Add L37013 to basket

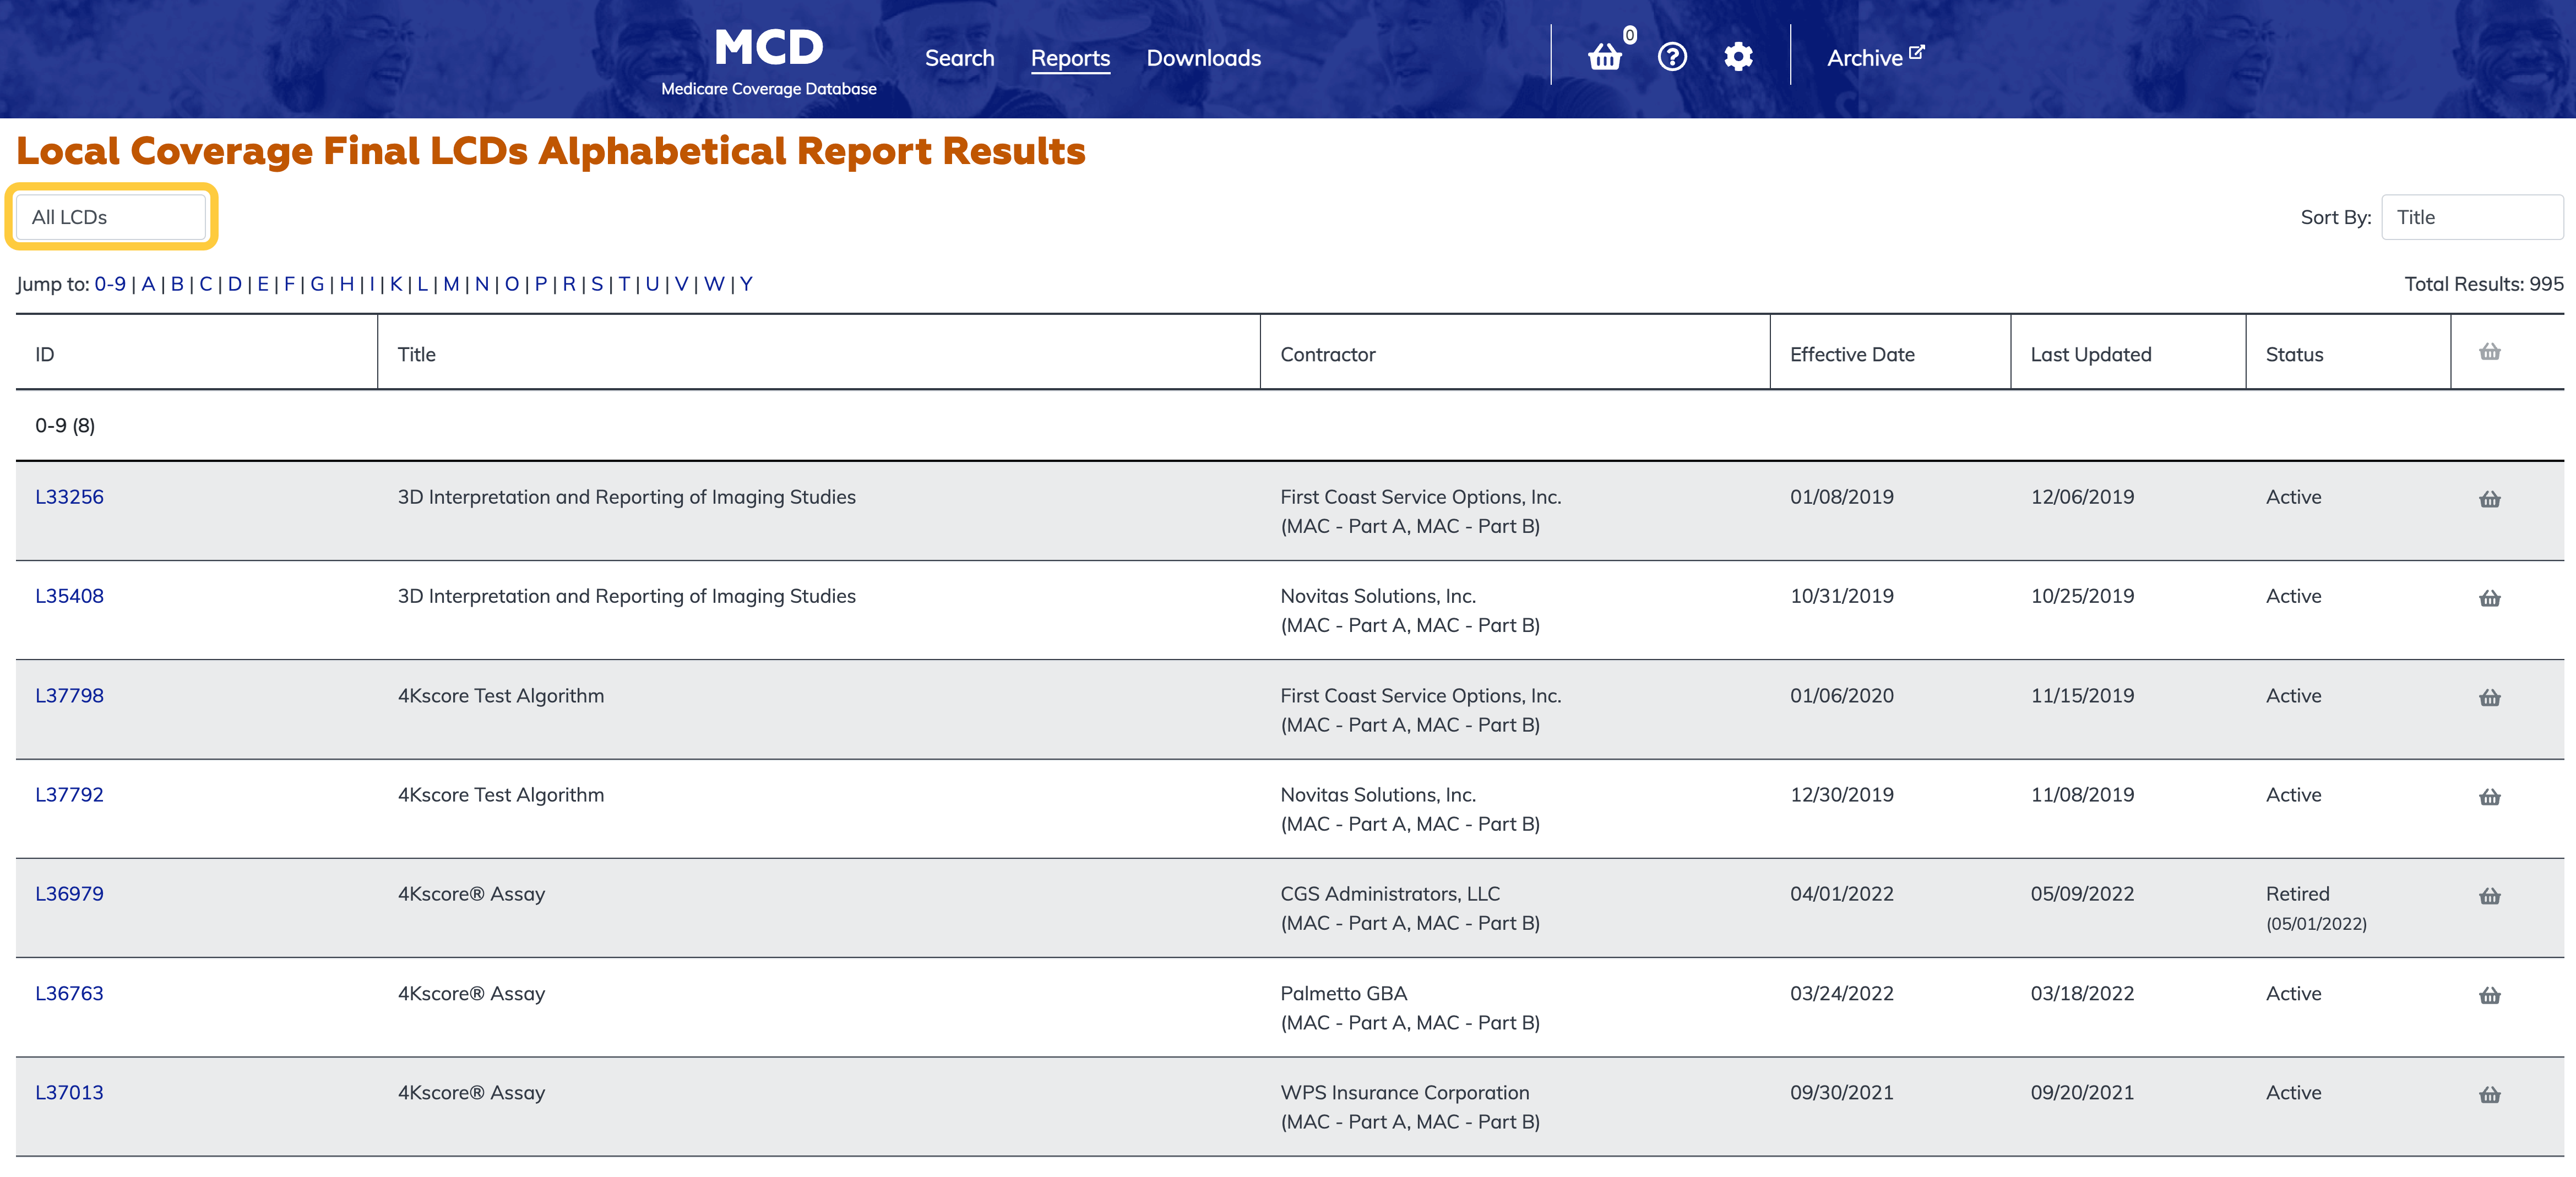coord(2489,1095)
